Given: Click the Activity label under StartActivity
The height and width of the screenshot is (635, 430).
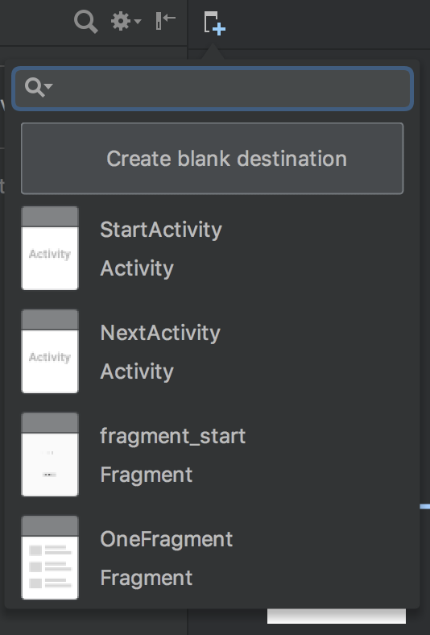Looking at the screenshot, I should 137,268.
